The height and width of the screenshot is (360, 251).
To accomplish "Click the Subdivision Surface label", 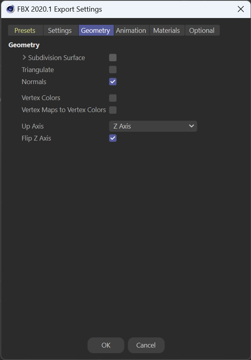I will (x=56, y=58).
